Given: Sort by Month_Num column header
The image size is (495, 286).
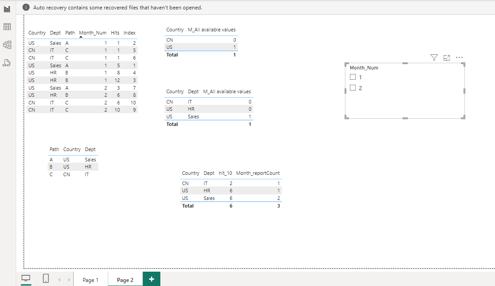Looking at the screenshot, I should (x=93, y=33).
